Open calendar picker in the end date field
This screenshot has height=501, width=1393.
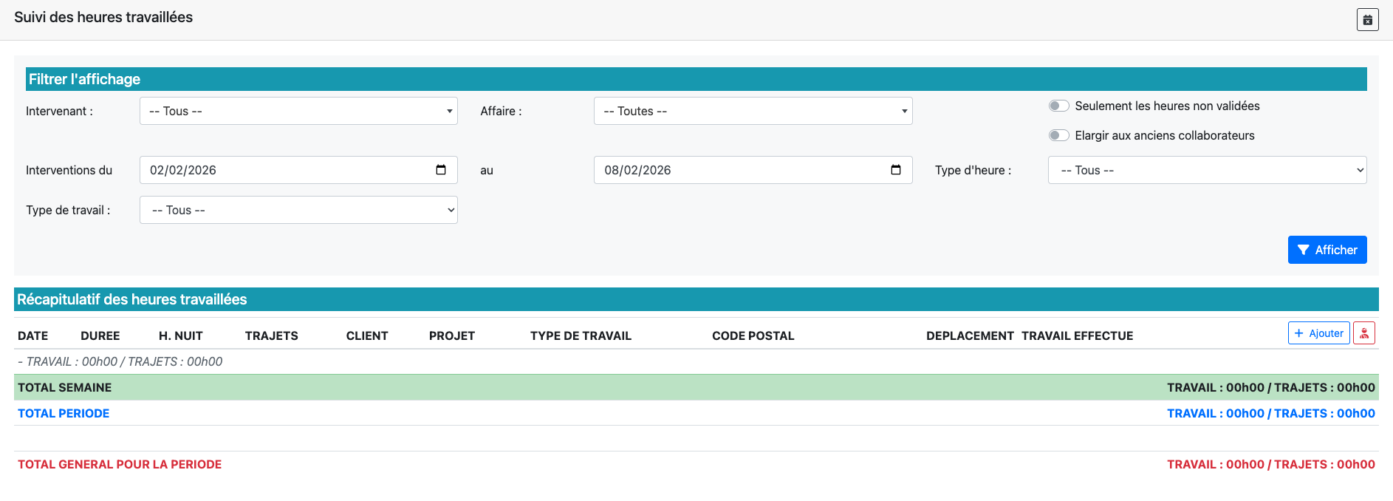coord(895,170)
